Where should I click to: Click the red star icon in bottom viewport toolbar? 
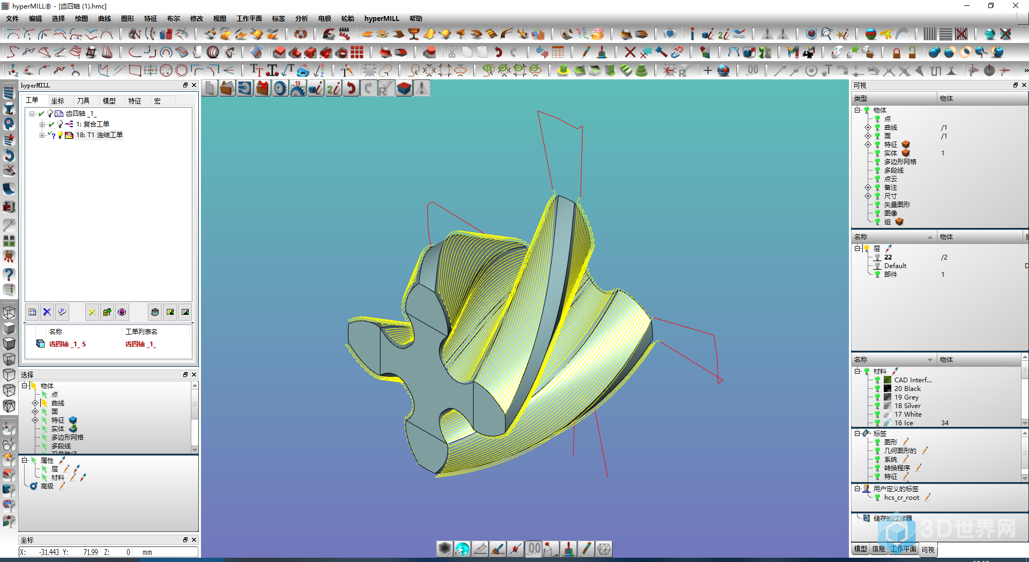pos(515,549)
